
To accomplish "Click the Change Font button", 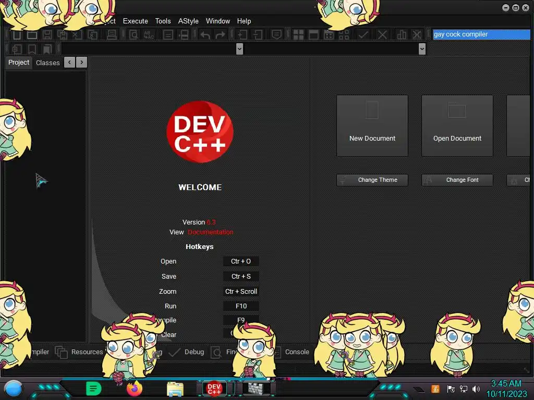I will coord(457,180).
